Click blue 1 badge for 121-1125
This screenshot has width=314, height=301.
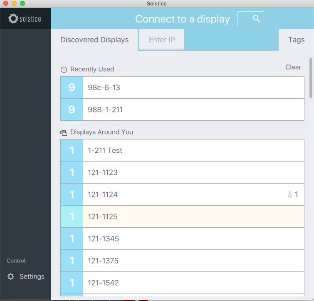click(x=72, y=216)
